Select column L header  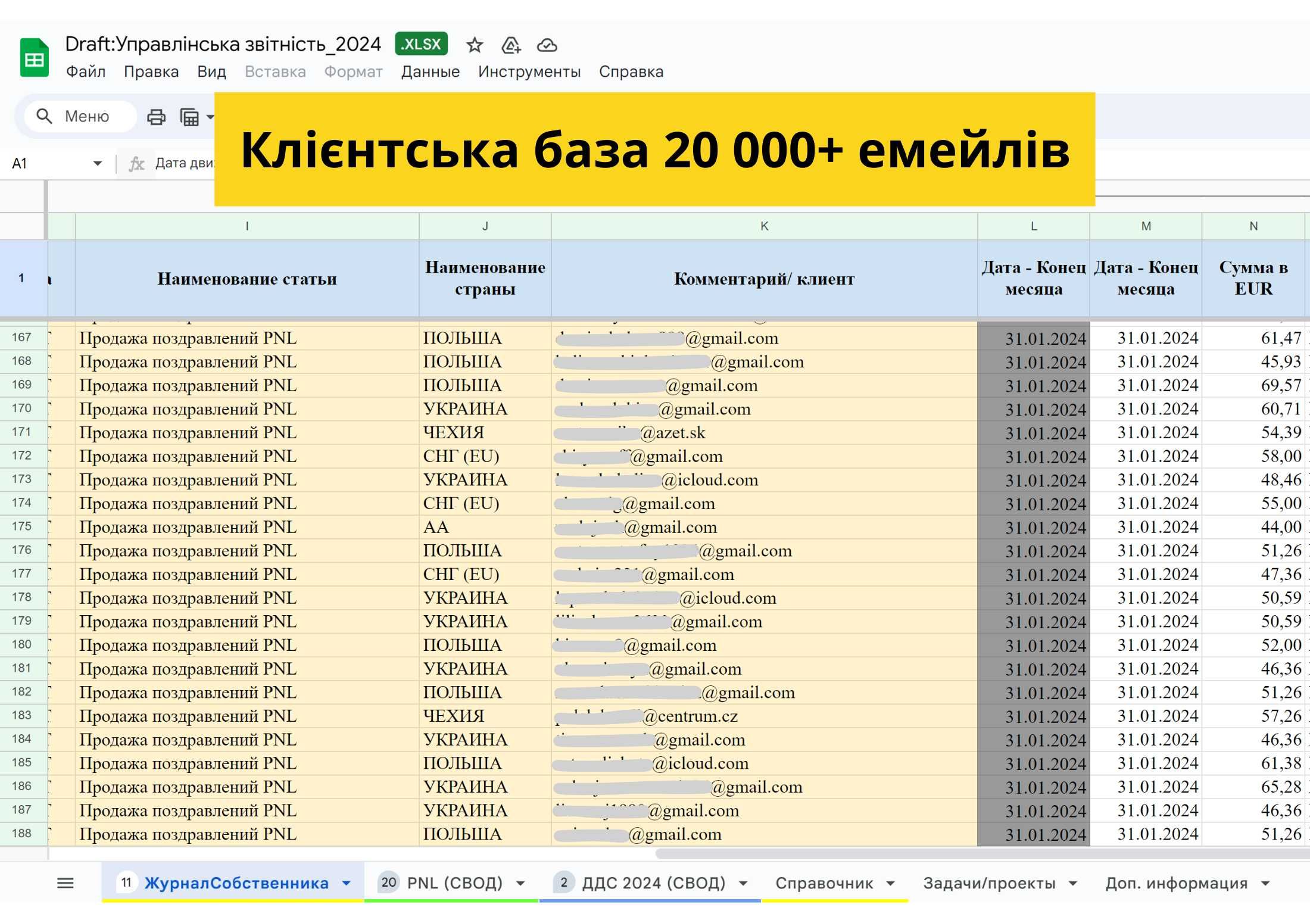coord(1034,226)
